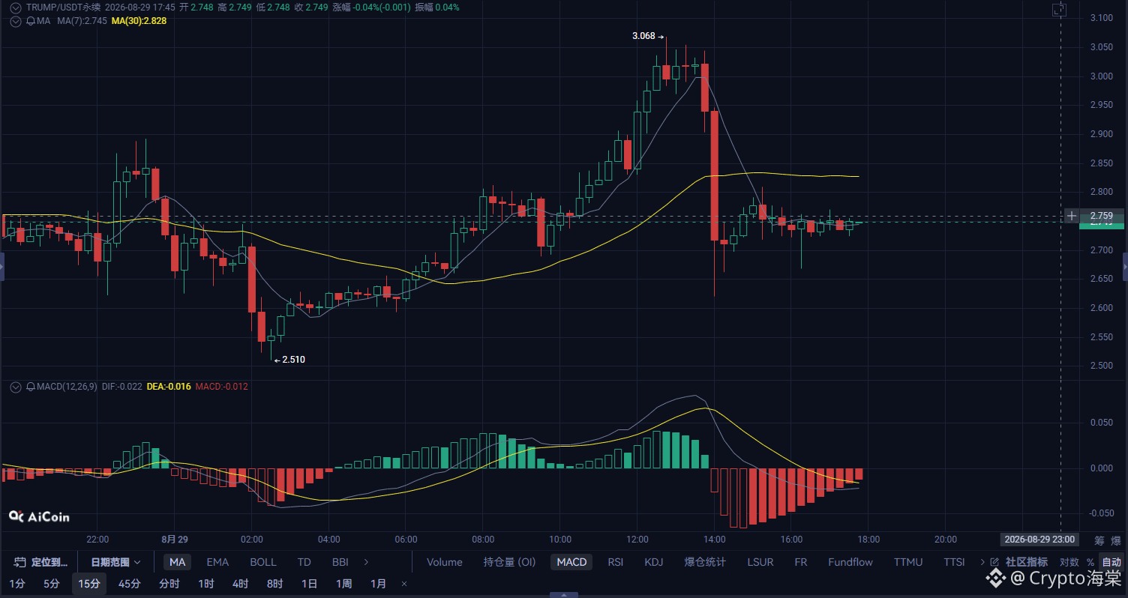Switch price scale to % percentage
Viewport: 1128px width, 598px height.
pyautogui.click(x=1090, y=562)
